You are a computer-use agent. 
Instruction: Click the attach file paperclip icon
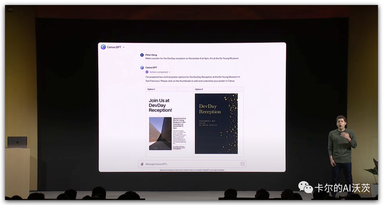pos(142,164)
